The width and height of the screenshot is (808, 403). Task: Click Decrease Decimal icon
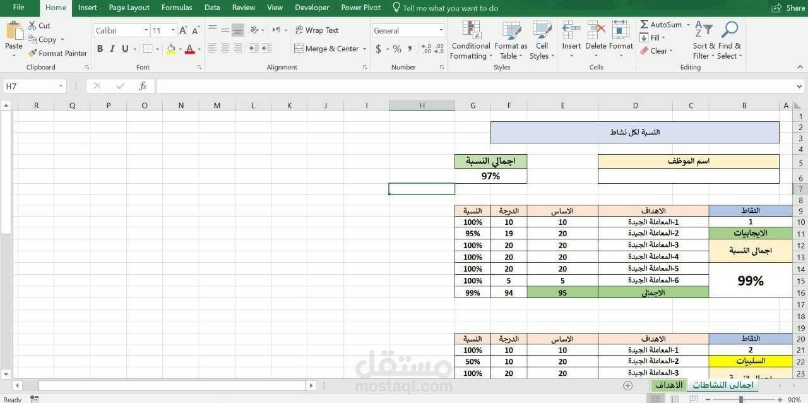439,49
